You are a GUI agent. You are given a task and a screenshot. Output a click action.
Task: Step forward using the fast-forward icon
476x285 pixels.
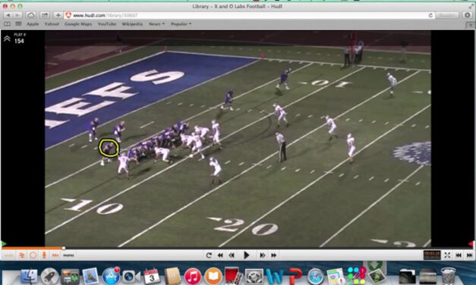[x=262, y=255]
